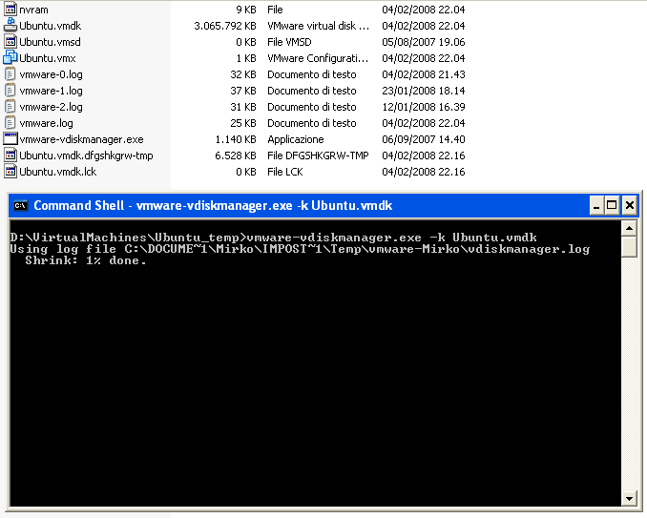Select the file name vmware-vdiskmanager.exe
This screenshot has height=518, width=647.
[82, 139]
